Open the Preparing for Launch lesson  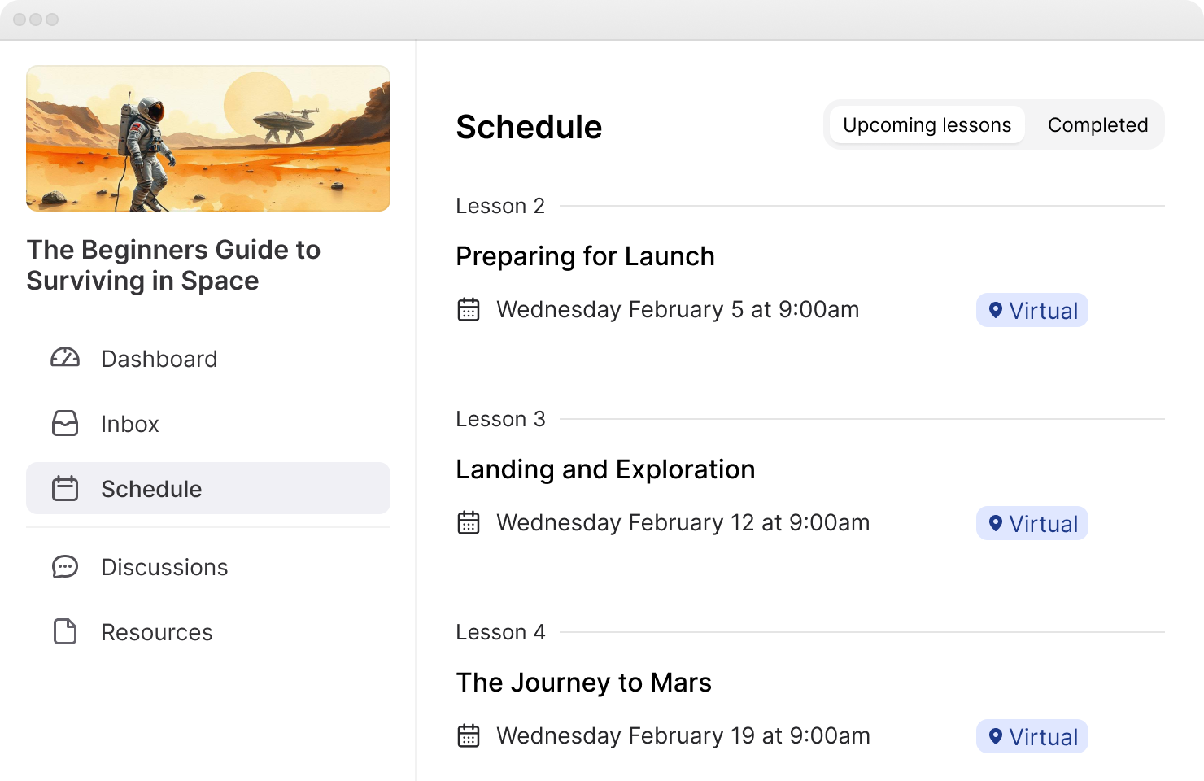click(x=585, y=256)
